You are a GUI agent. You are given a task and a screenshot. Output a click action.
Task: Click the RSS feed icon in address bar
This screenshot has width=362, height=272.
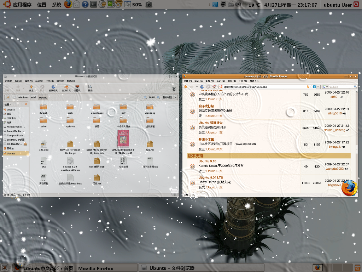[x=308, y=87]
